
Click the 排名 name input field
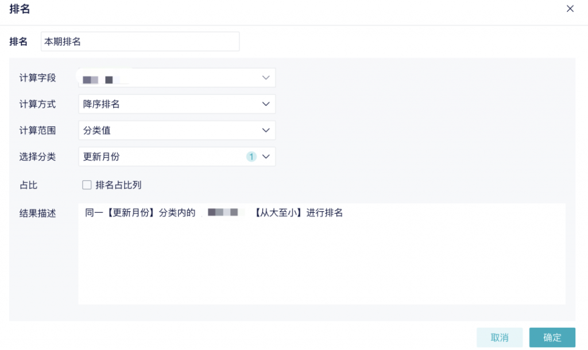click(x=140, y=41)
